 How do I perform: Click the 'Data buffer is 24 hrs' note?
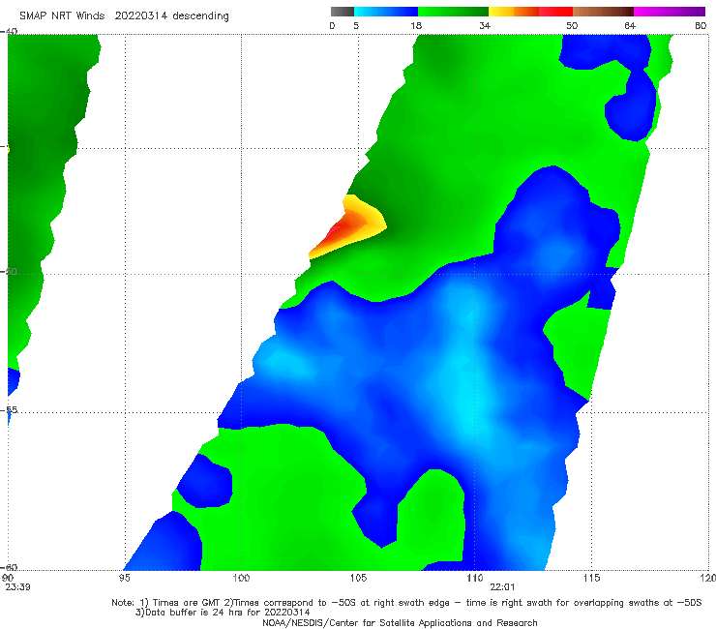pos(223,613)
